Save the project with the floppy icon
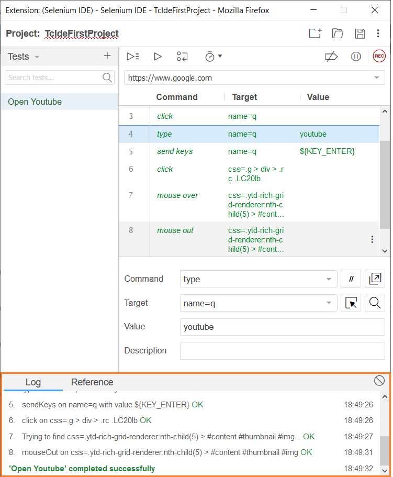The width and height of the screenshot is (393, 477). coord(360,33)
